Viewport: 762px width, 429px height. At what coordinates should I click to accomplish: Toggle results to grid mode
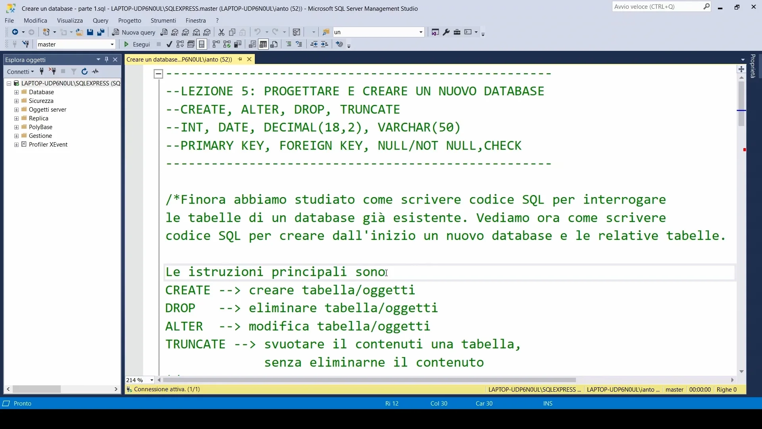pos(263,44)
